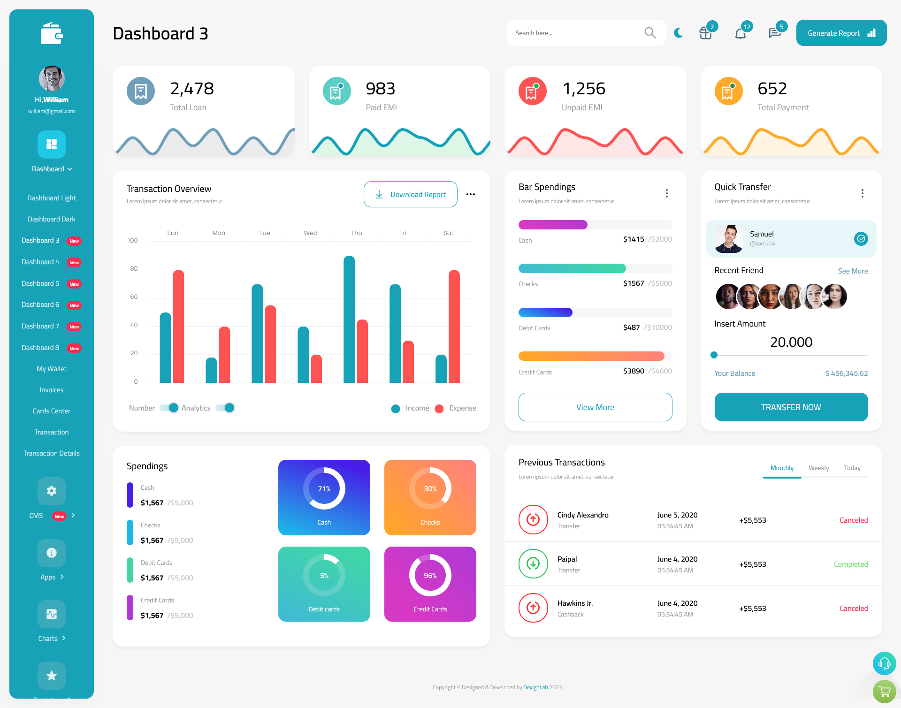901x708 pixels.
Task: Click the Total Loan summary icon
Action: coord(140,89)
